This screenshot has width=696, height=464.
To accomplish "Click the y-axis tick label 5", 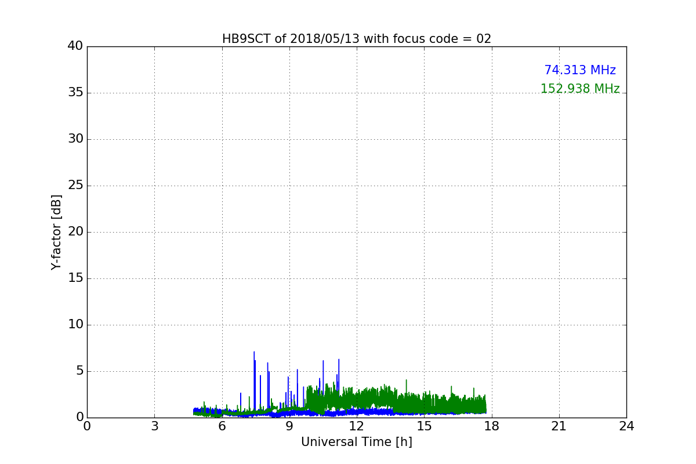I will (79, 371).
